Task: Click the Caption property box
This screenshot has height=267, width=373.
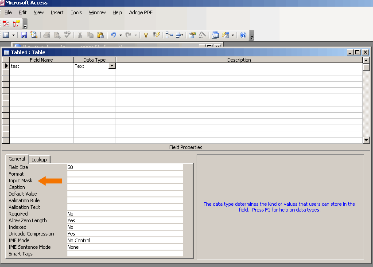Action: [125, 187]
